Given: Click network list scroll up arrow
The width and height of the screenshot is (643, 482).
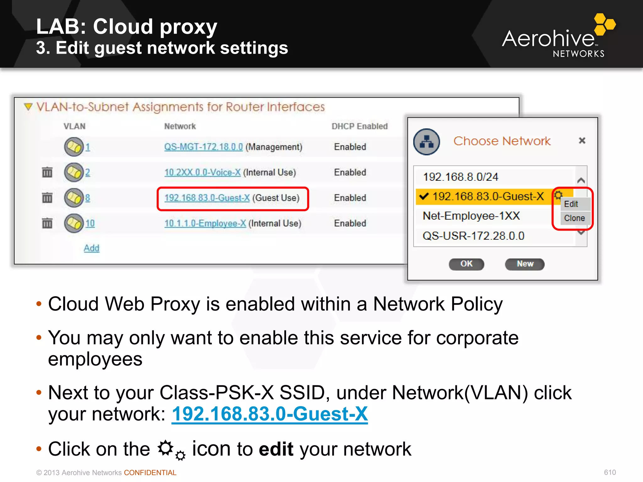Looking at the screenshot, I should pyautogui.click(x=581, y=180).
